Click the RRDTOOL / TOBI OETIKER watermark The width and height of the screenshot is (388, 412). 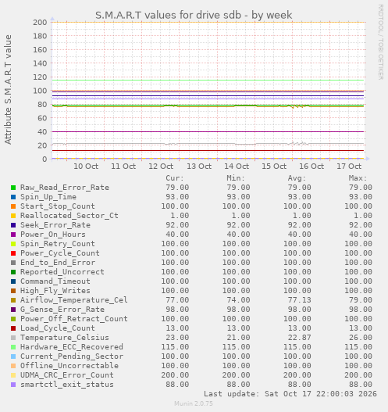pyautogui.click(x=381, y=42)
